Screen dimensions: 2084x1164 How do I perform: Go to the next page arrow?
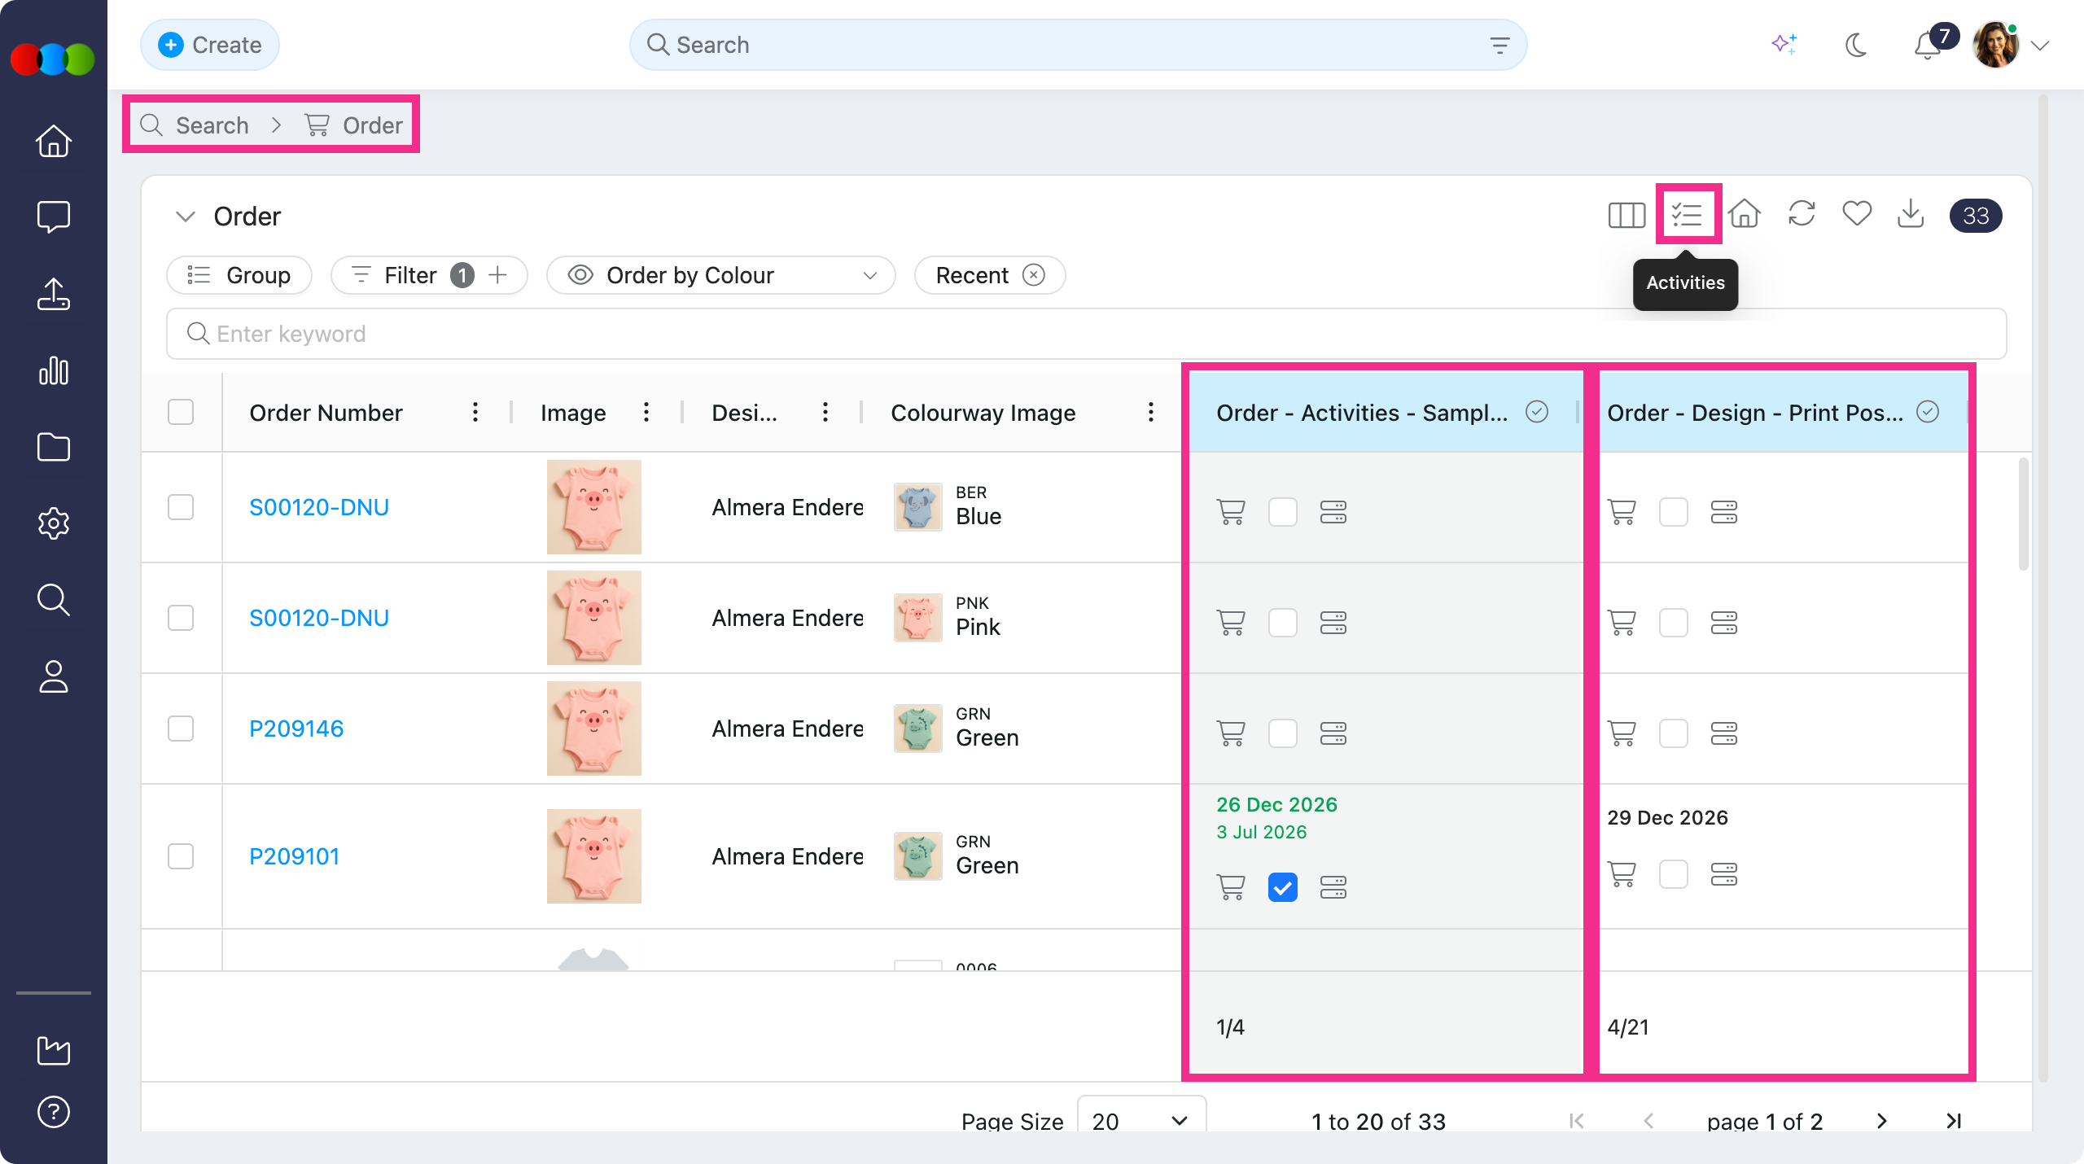(x=1881, y=1121)
